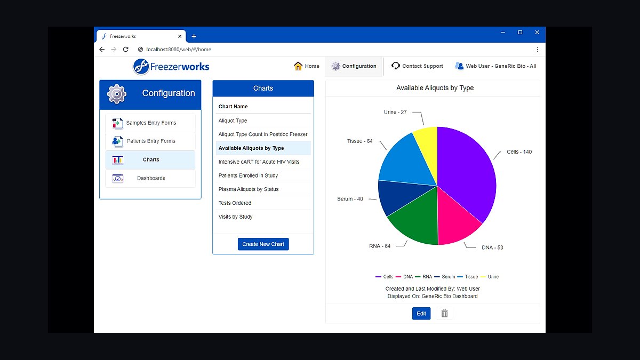Click the Patients Entry Forms icon

(x=117, y=141)
